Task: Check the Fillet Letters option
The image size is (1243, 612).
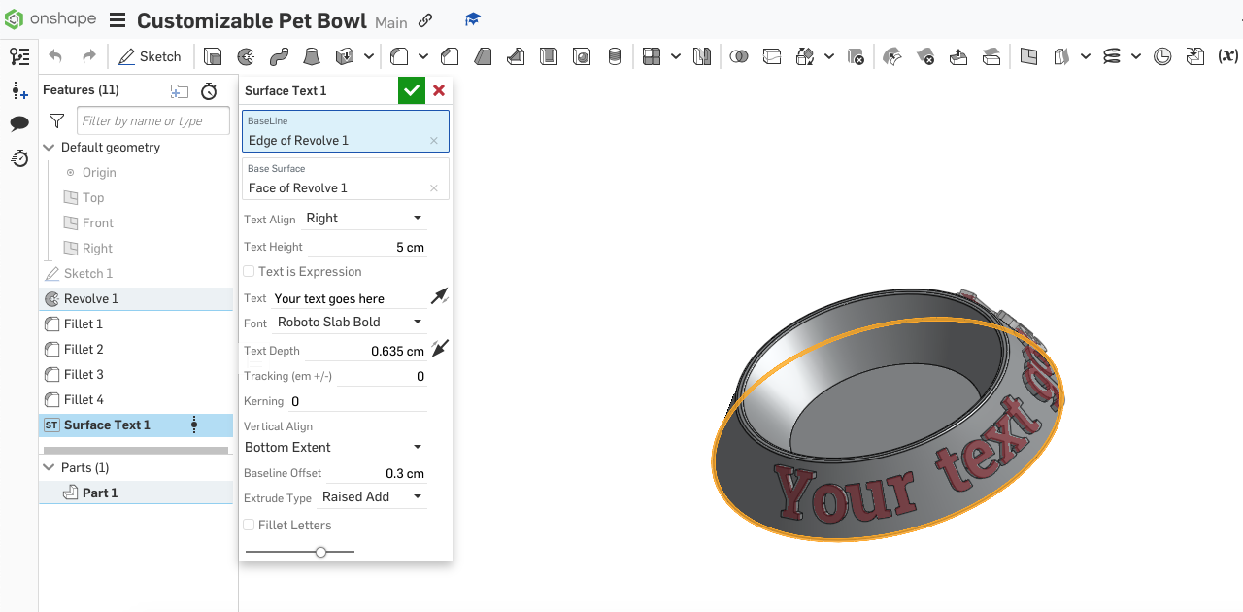Action: [250, 526]
